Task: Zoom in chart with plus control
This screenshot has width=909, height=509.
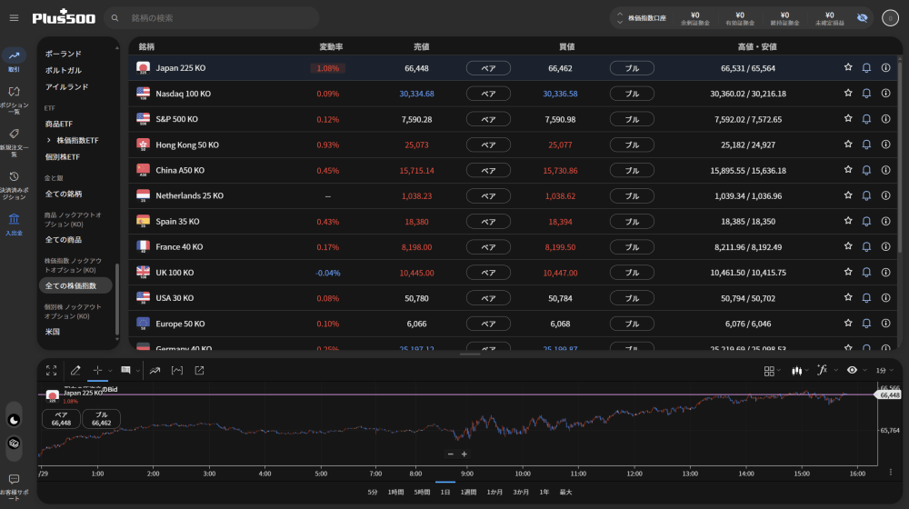Action: click(x=464, y=454)
